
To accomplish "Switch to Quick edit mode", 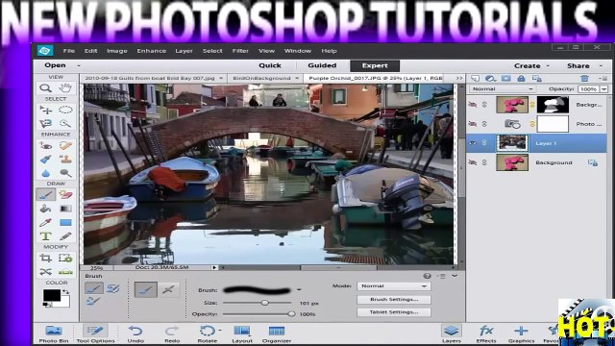I will click(270, 65).
